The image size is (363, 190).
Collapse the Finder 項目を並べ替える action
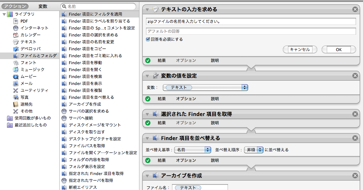(147, 138)
